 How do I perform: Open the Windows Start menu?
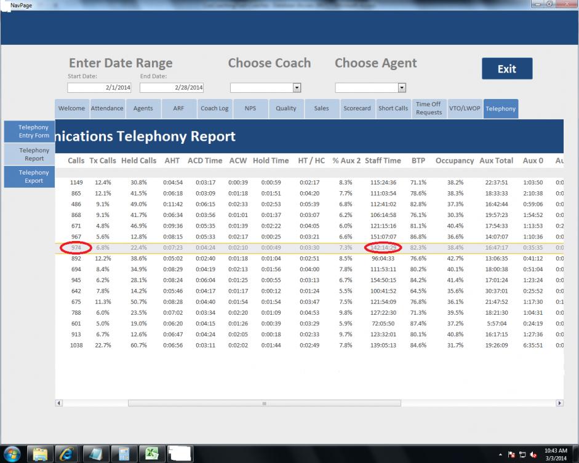(x=12, y=454)
